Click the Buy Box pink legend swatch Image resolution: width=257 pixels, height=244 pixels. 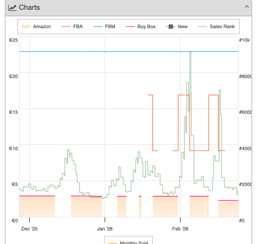130,27
